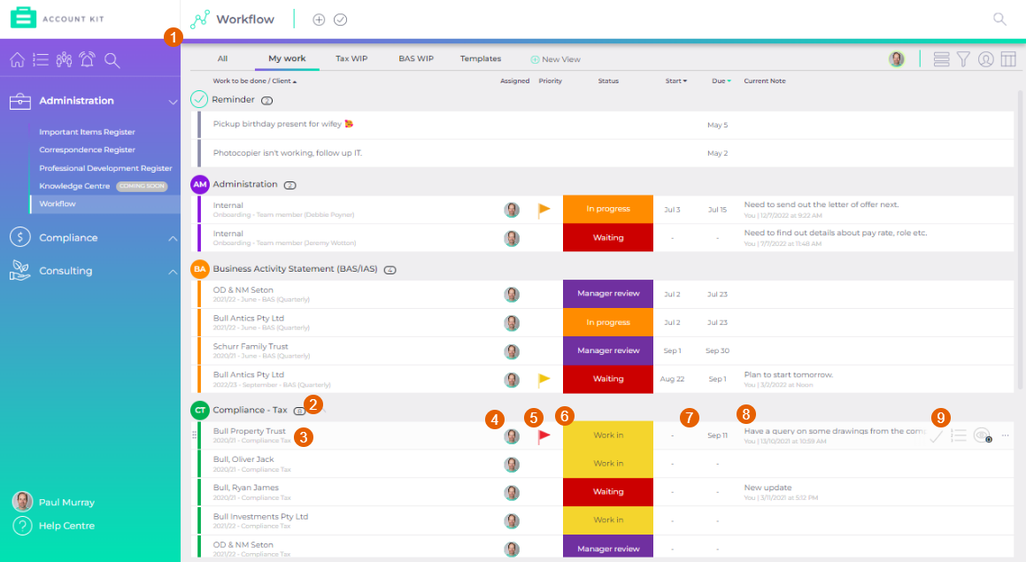
Task: Click the purple Manager review status for Schurr Family Trust
Action: [607, 350]
